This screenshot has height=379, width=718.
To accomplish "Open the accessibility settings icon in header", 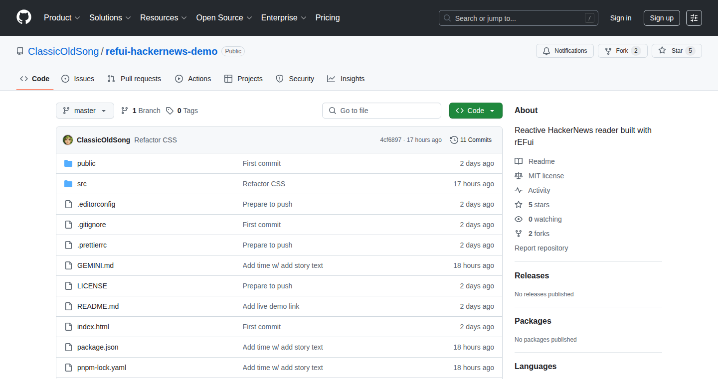I will [x=694, y=18].
